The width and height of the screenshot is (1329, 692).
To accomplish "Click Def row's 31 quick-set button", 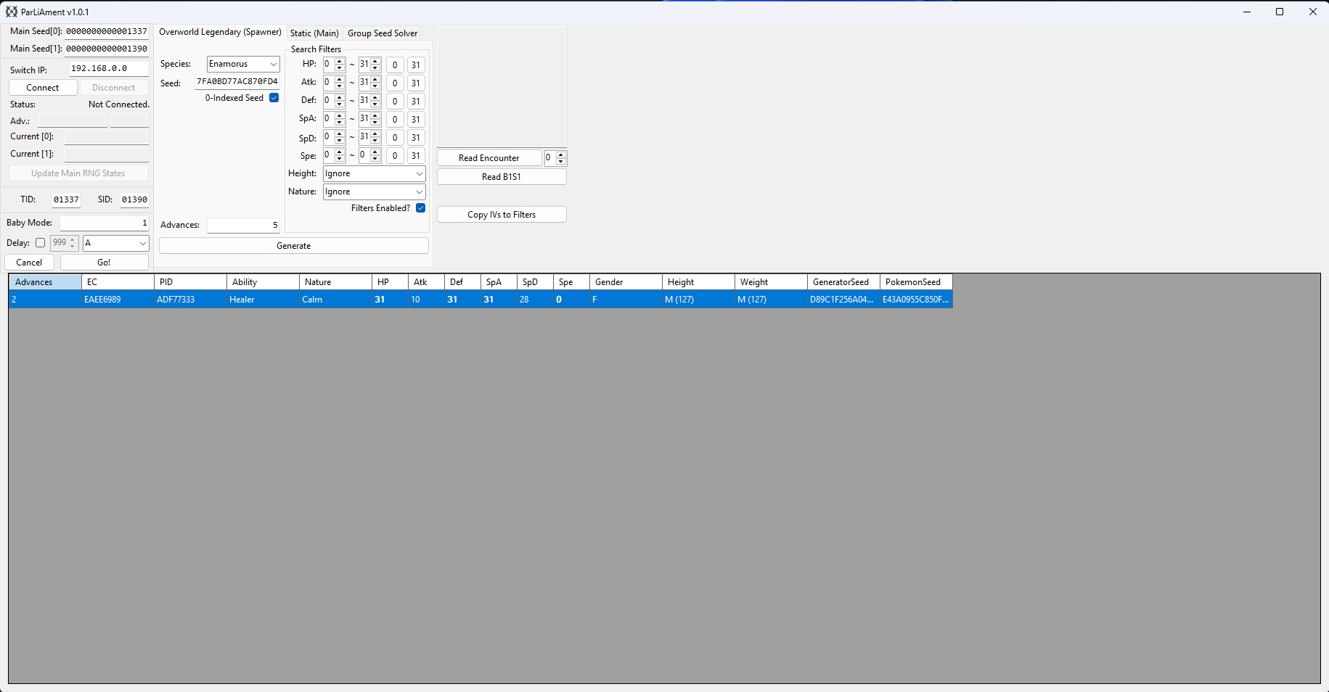I will coord(416,101).
